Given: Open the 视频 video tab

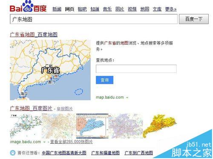Looking at the screenshot, I should pyautogui.click(x=132, y=9).
